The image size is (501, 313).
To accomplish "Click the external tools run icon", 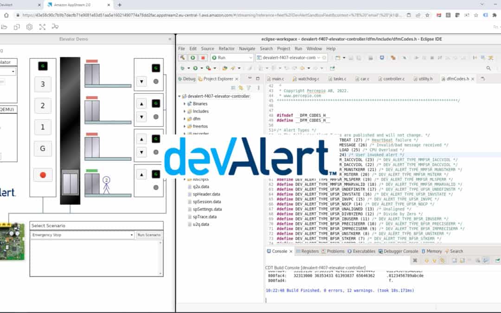I will (x=208, y=68).
